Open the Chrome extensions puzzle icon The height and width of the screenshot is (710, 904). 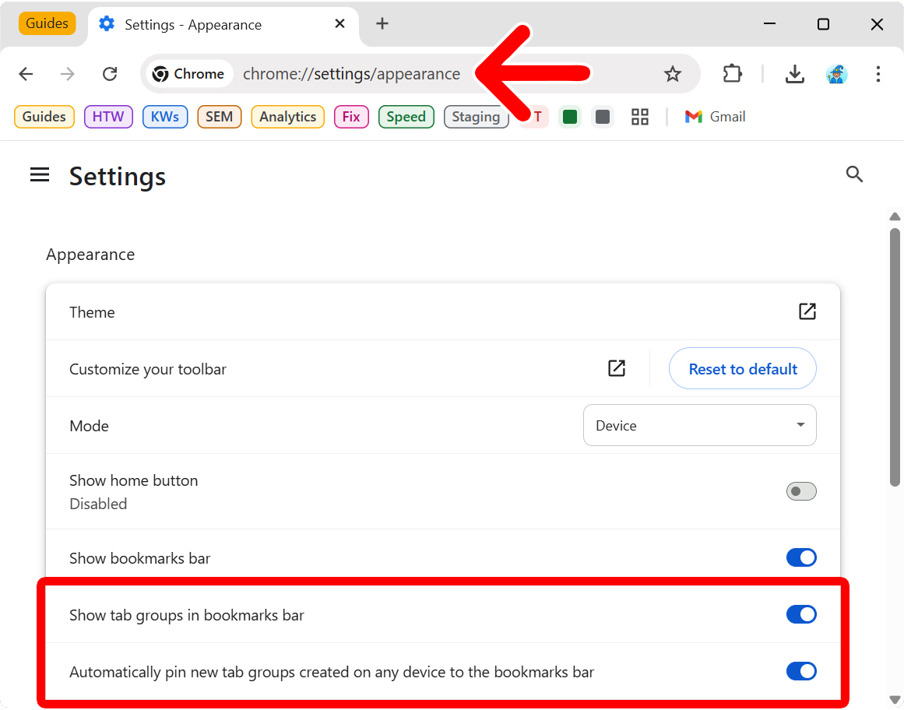[x=732, y=73]
